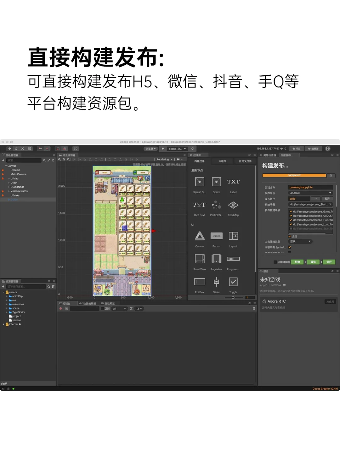Open the 发布平台 Android dropdown
This screenshot has width=340, height=455.
pos(310,193)
